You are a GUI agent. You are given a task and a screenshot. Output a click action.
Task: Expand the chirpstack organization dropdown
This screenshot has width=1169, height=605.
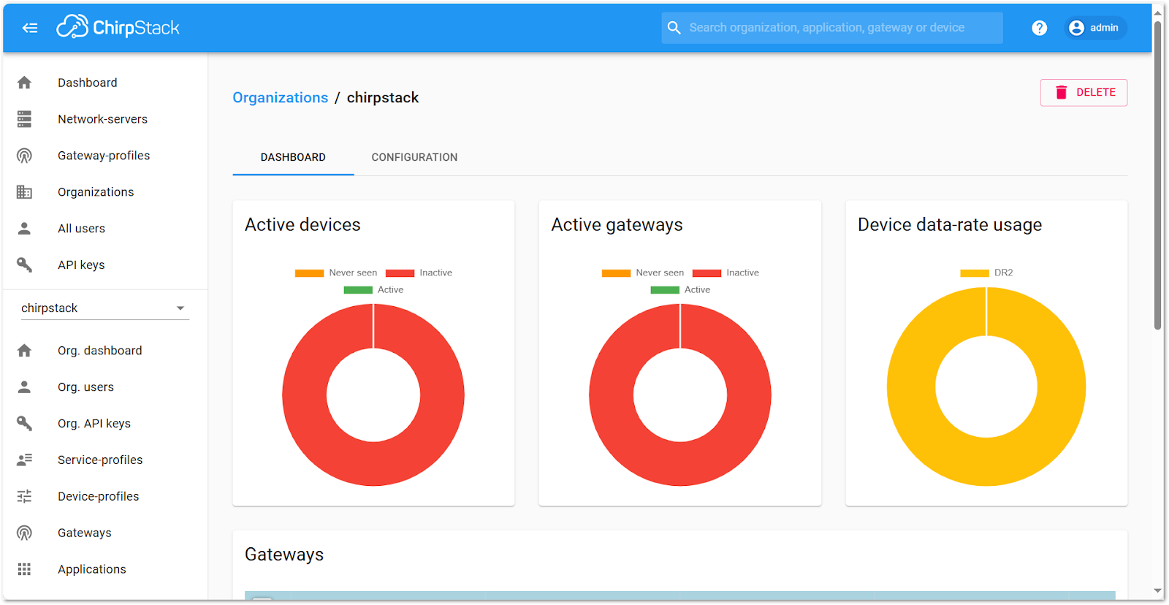pos(180,308)
